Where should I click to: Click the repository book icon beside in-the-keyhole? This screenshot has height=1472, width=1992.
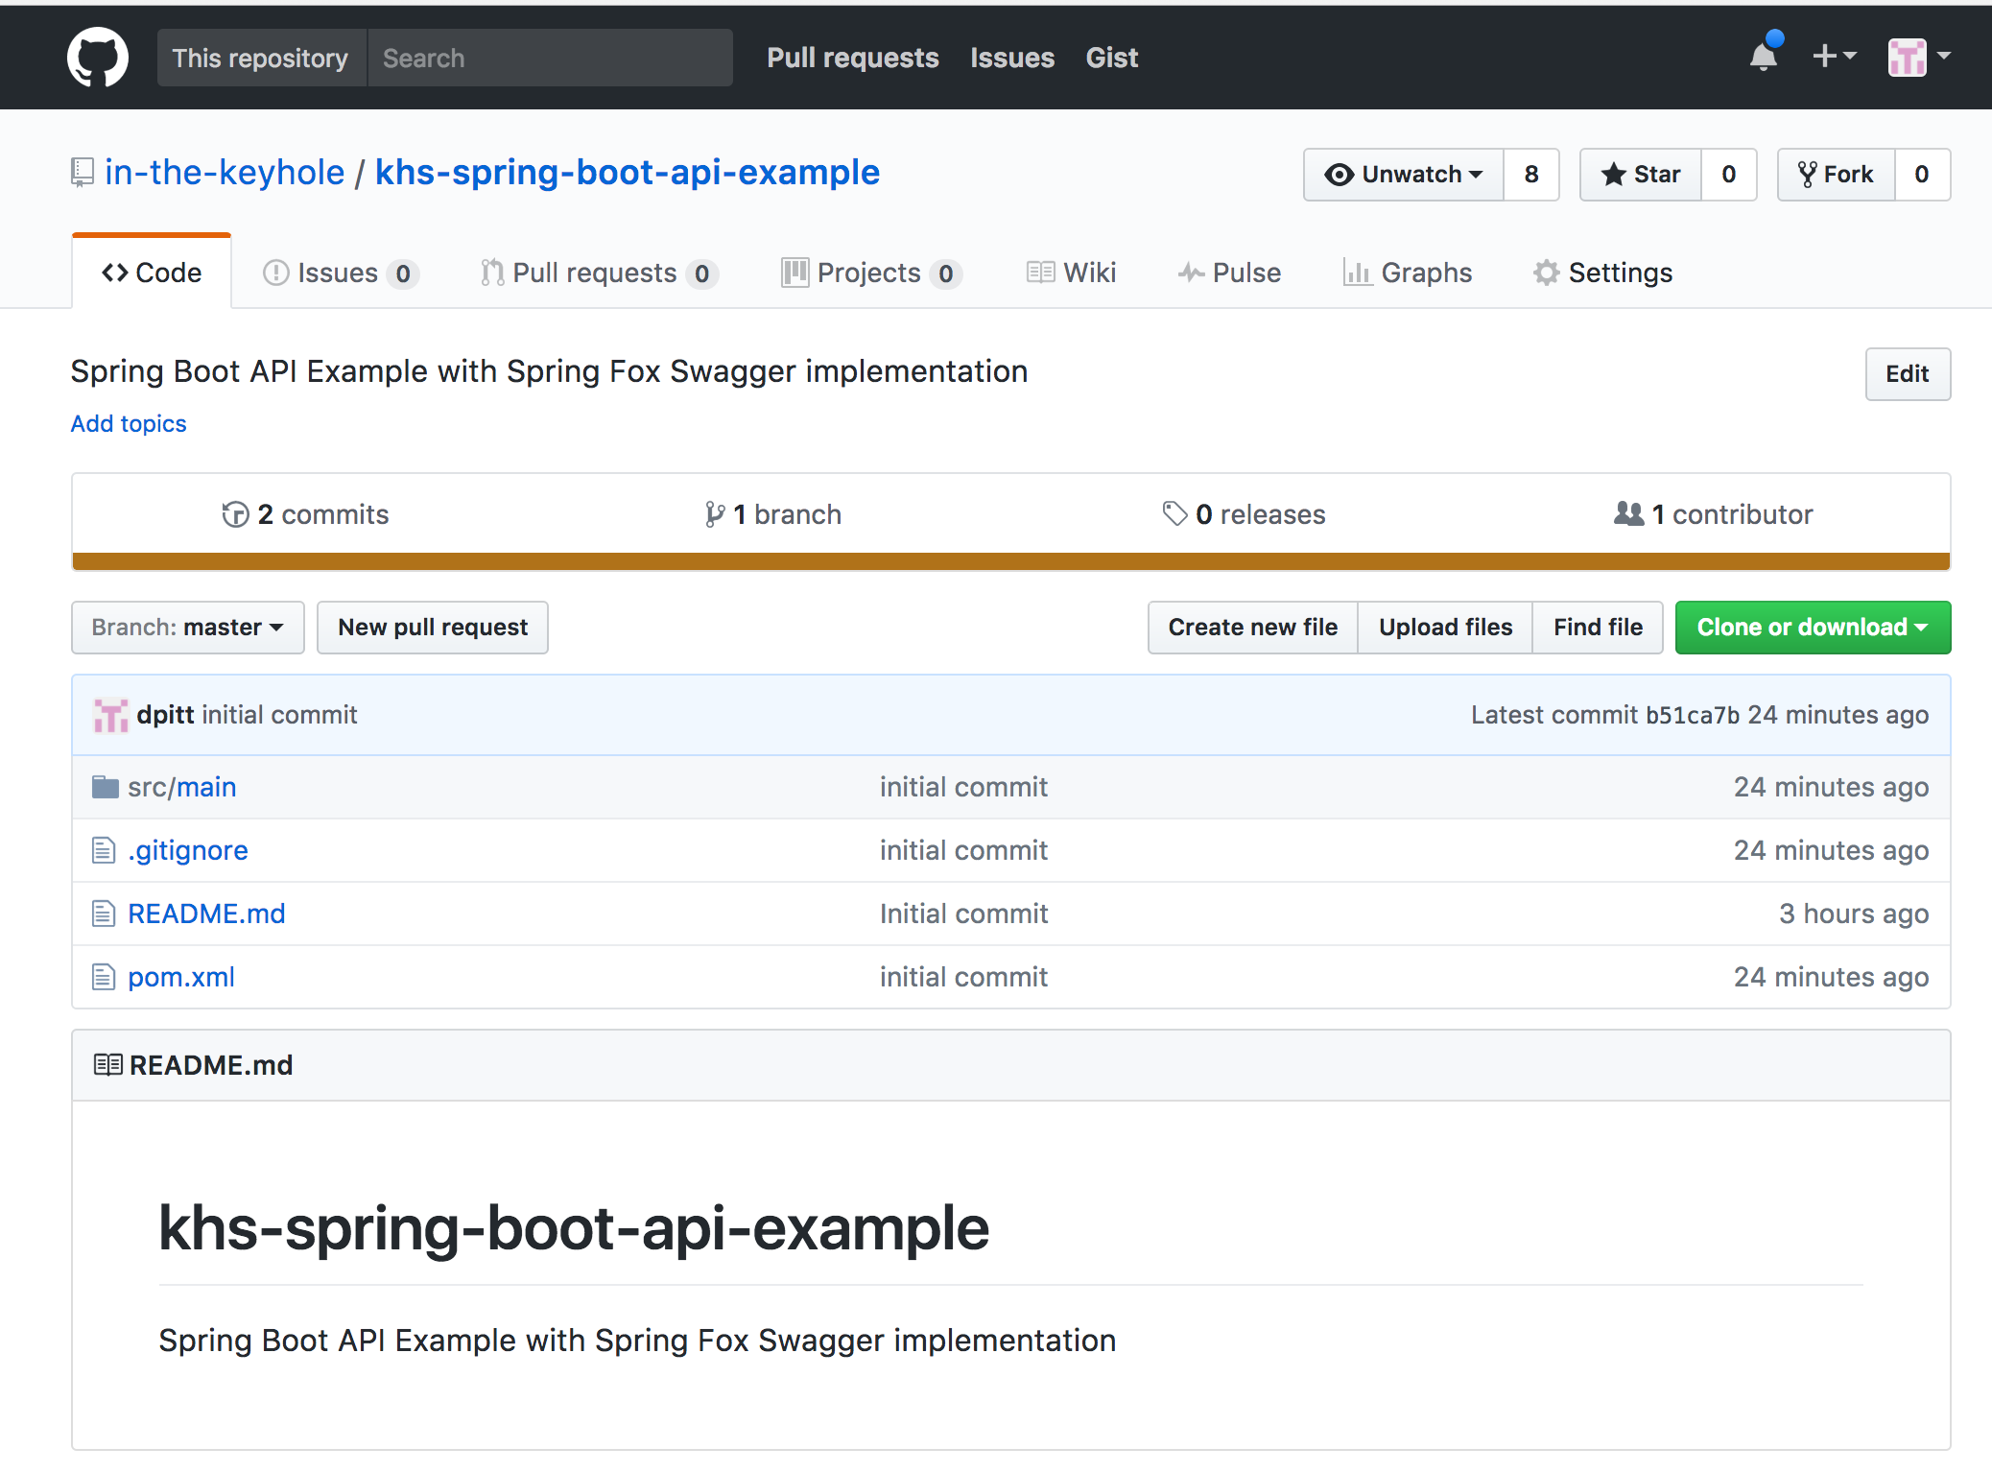(83, 173)
